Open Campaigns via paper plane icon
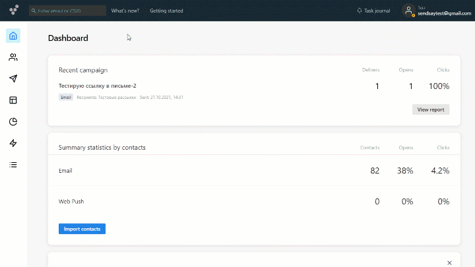The width and height of the screenshot is (475, 267). click(x=13, y=78)
